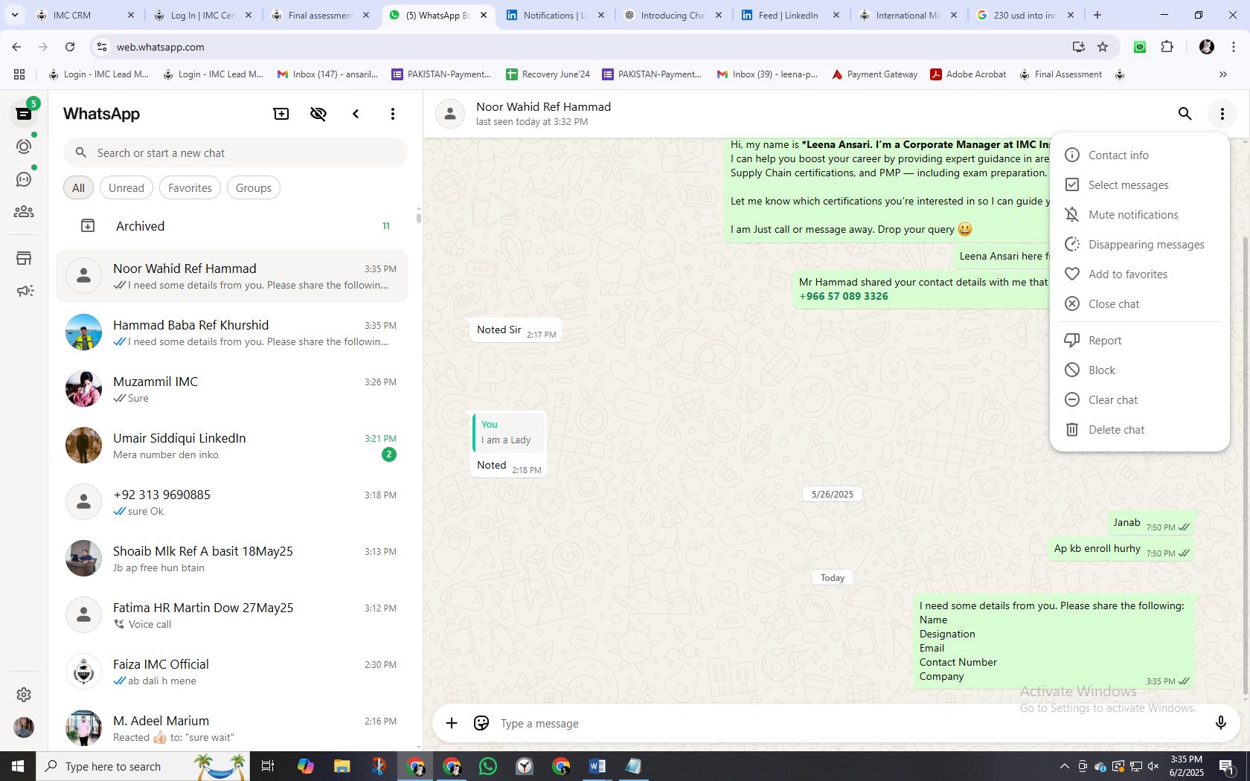Open profile picture at bottom of sidebar

24,727
